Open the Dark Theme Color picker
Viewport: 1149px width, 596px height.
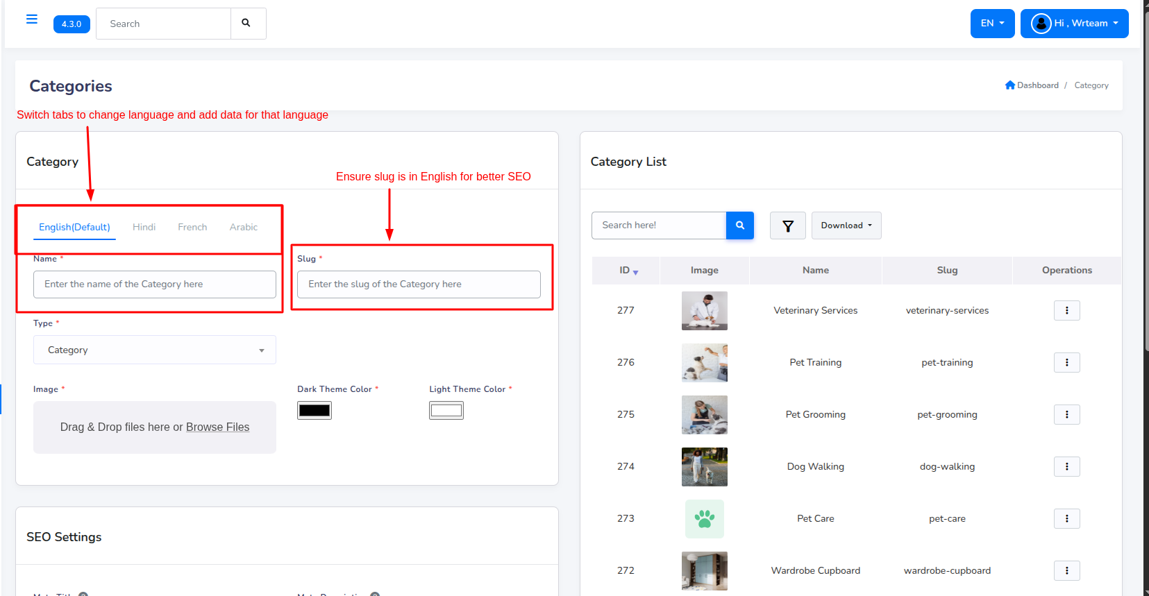point(314,411)
